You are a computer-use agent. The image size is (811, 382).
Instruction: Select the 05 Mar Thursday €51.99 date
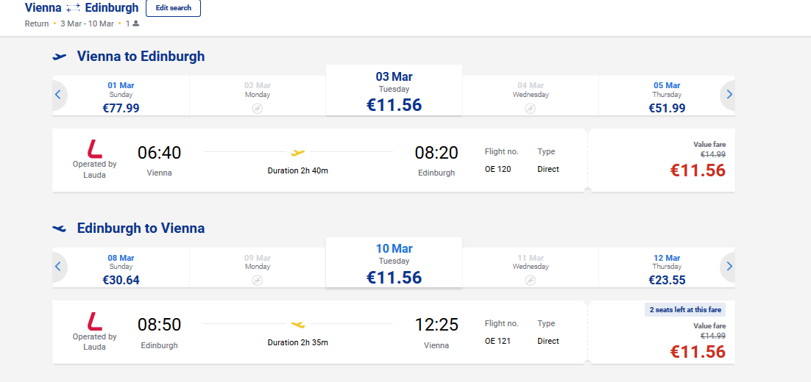tap(667, 97)
